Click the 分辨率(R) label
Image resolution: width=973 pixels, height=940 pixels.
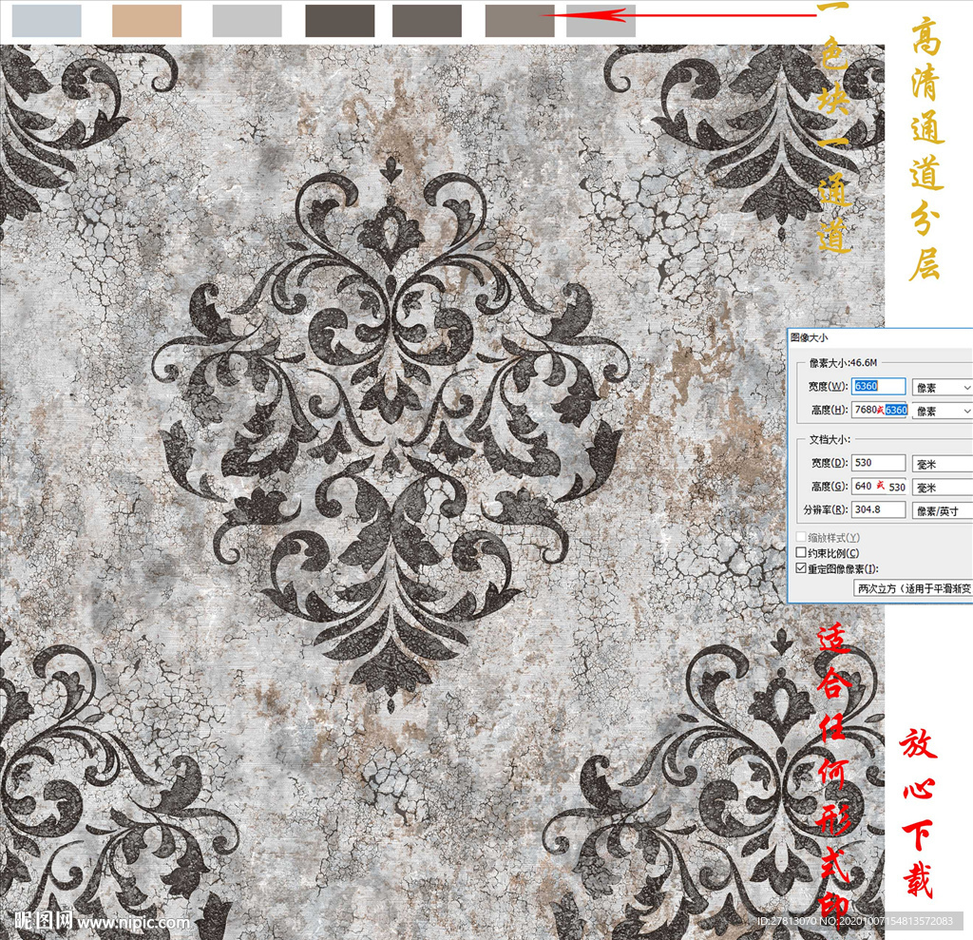(x=826, y=509)
